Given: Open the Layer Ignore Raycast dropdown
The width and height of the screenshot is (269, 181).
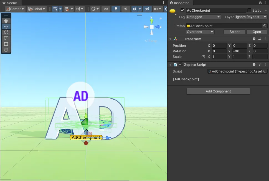Looking at the screenshot, I should tap(251, 17).
